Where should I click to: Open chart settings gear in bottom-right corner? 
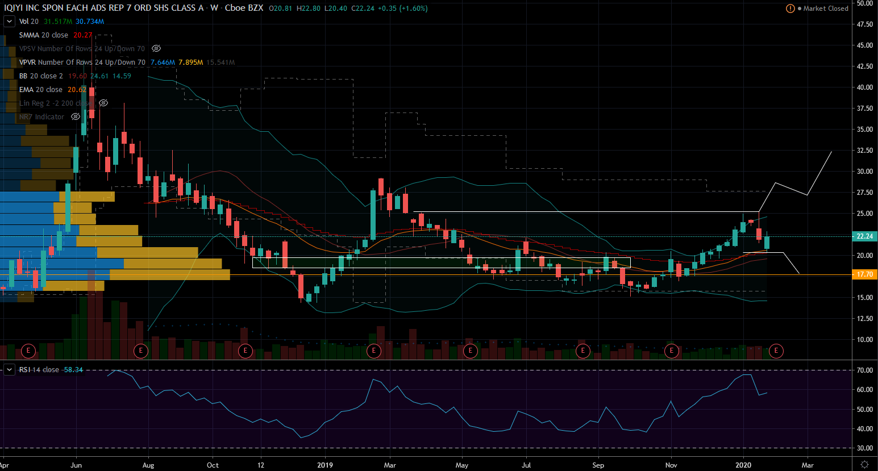coord(864,464)
